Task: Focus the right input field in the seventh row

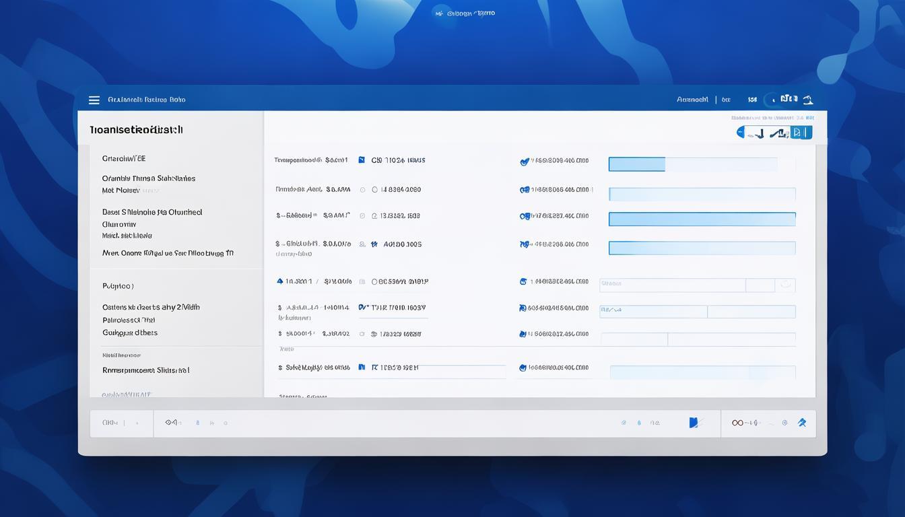Action: [x=731, y=339]
